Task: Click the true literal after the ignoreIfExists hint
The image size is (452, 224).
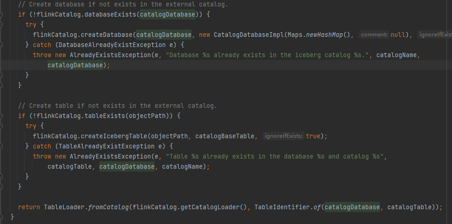Action: pyautogui.click(x=313, y=136)
